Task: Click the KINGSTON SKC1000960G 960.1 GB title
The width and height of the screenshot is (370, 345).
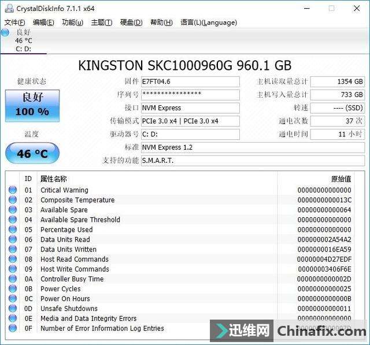Action: point(185,65)
